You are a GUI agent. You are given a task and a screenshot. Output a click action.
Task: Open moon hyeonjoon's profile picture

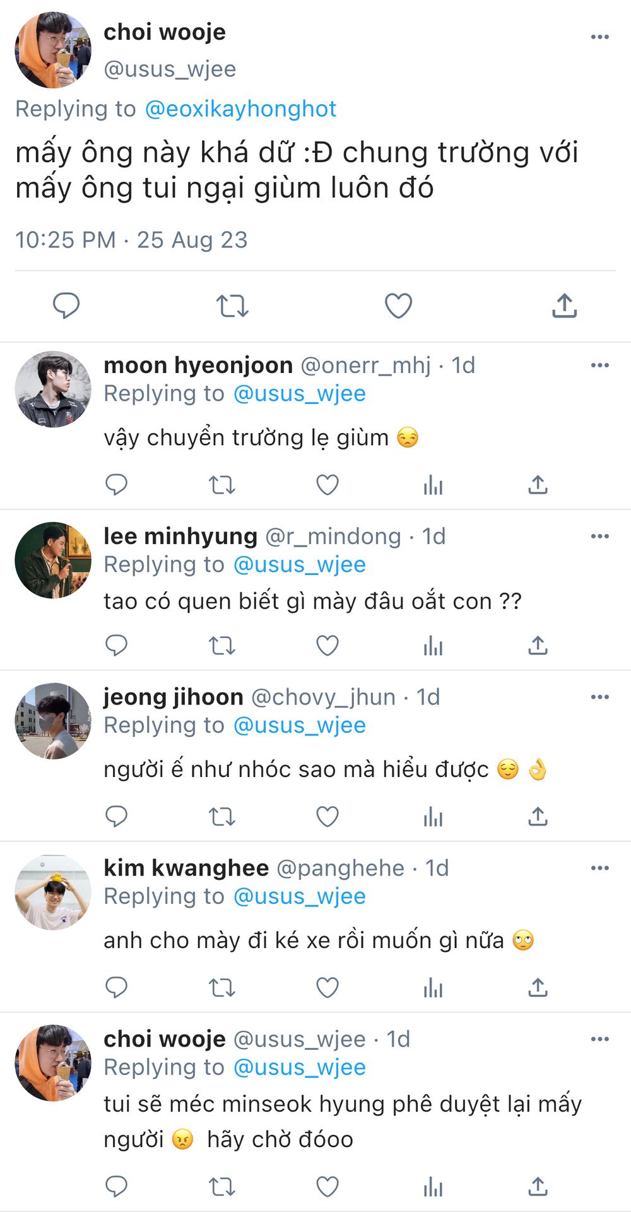point(53,389)
